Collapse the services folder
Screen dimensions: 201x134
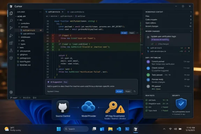pyautogui.click(x=19, y=27)
